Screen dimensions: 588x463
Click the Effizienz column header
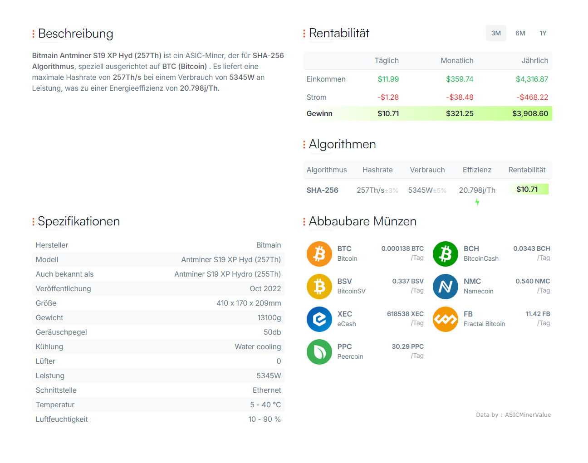click(477, 170)
